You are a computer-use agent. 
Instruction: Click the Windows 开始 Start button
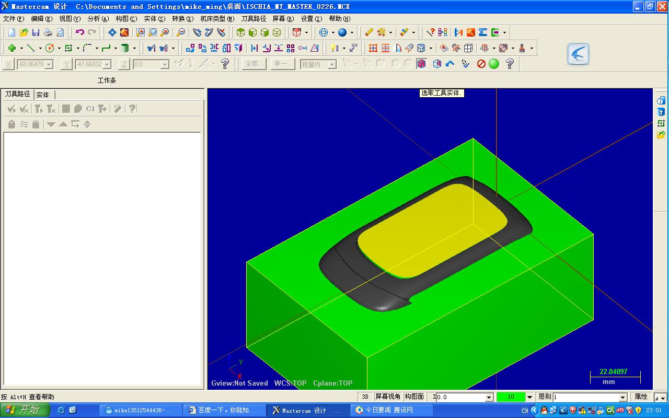(25, 410)
